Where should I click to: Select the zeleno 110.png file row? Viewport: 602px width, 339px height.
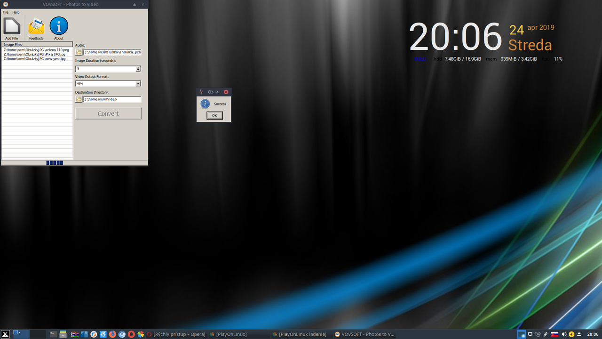(x=37, y=49)
